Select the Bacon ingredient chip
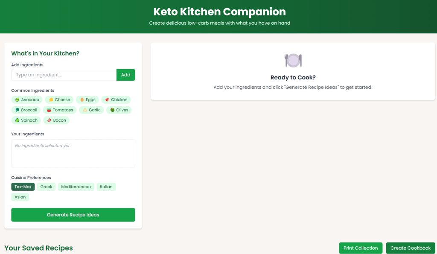The height and width of the screenshot is (254, 437). pyautogui.click(x=56, y=120)
